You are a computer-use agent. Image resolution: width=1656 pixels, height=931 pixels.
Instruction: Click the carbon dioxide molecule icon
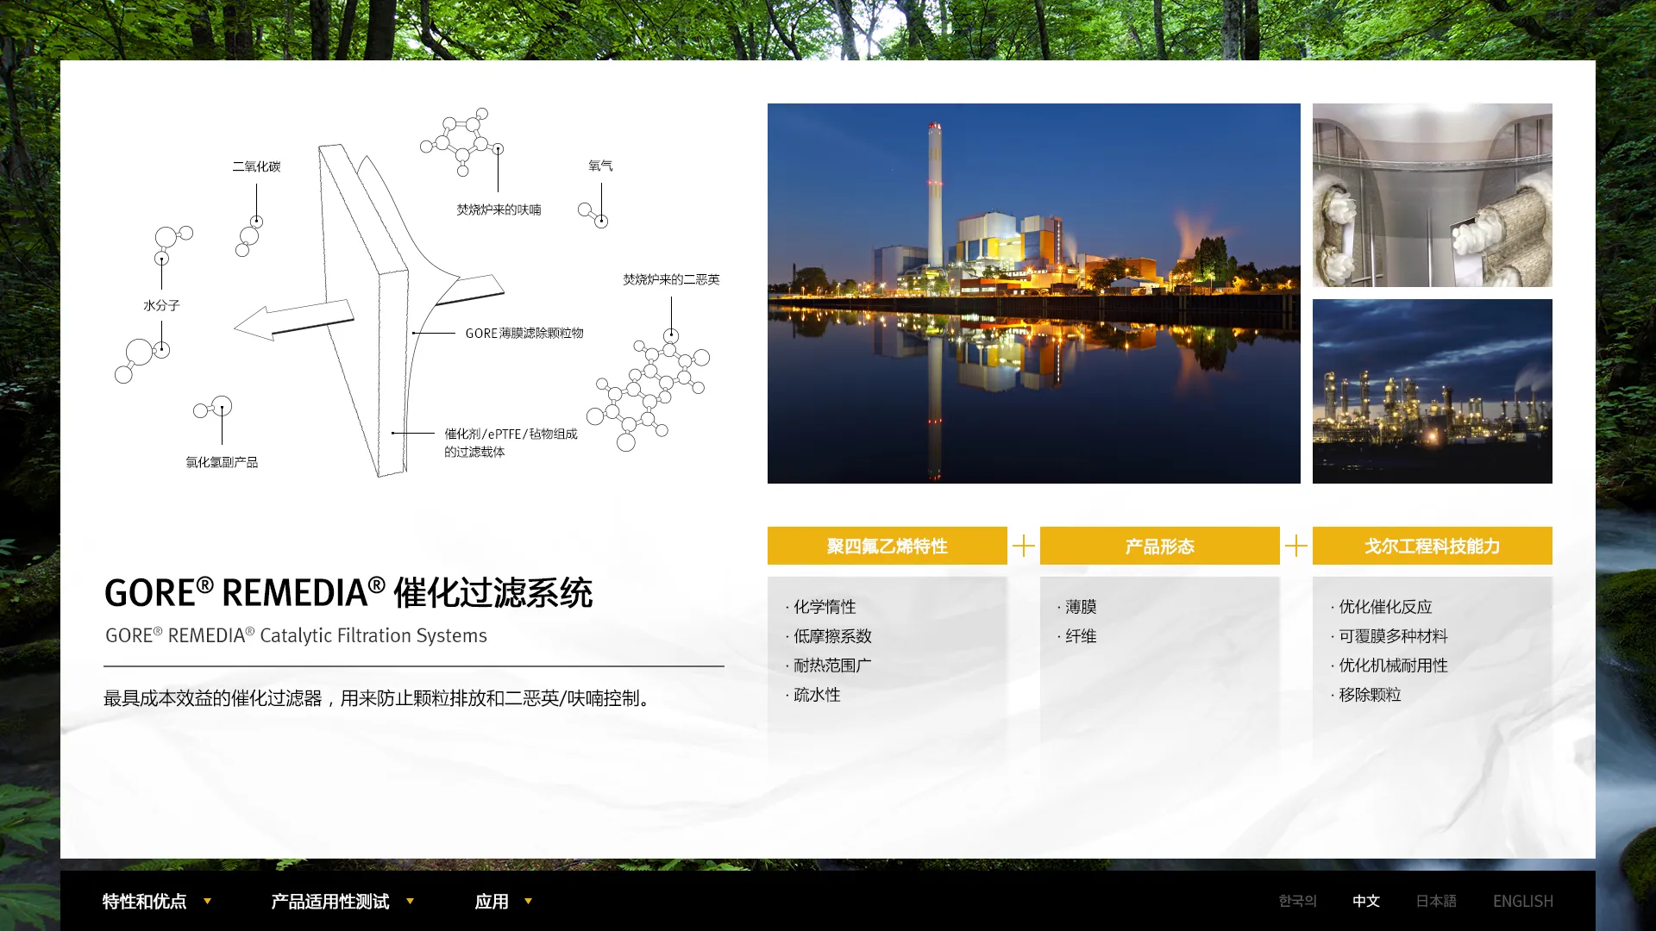[x=249, y=235]
